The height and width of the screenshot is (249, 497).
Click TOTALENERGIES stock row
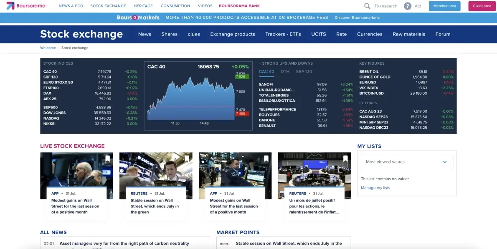[x=306, y=95]
